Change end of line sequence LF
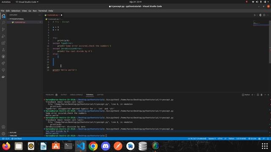 pos(225,138)
